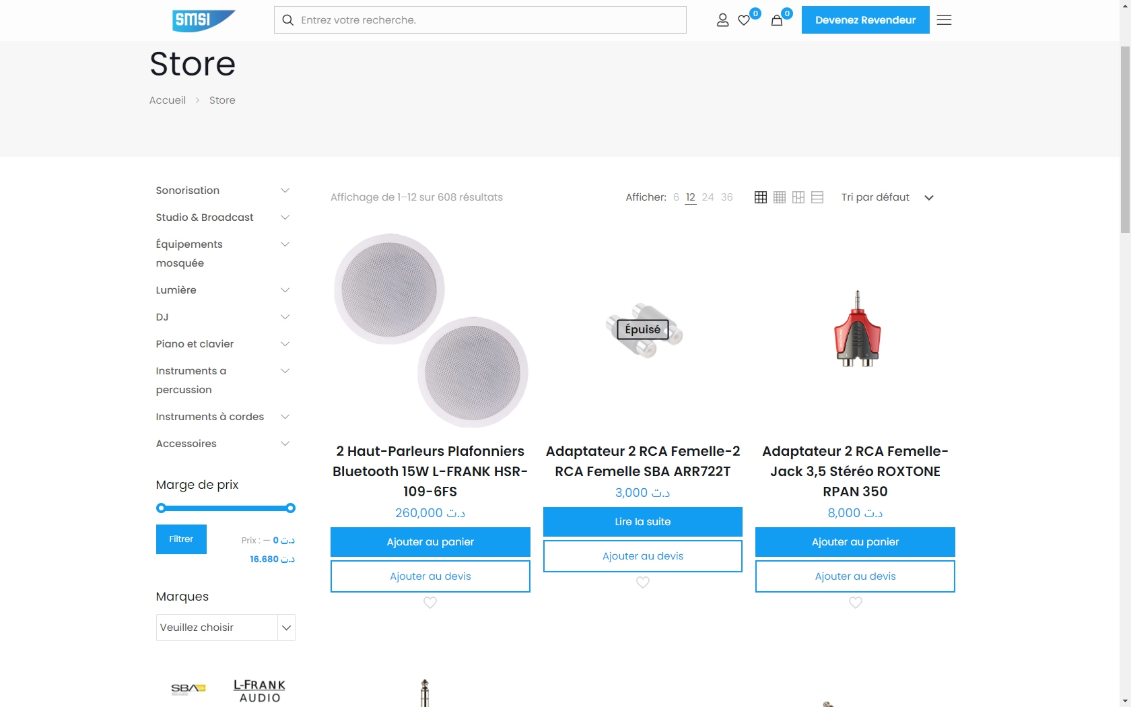Click Lire la suite for SBA ARR722T
This screenshot has width=1131, height=707.
pyautogui.click(x=643, y=522)
